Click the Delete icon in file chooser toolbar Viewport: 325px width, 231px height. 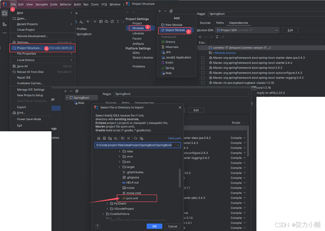click(x=128, y=138)
